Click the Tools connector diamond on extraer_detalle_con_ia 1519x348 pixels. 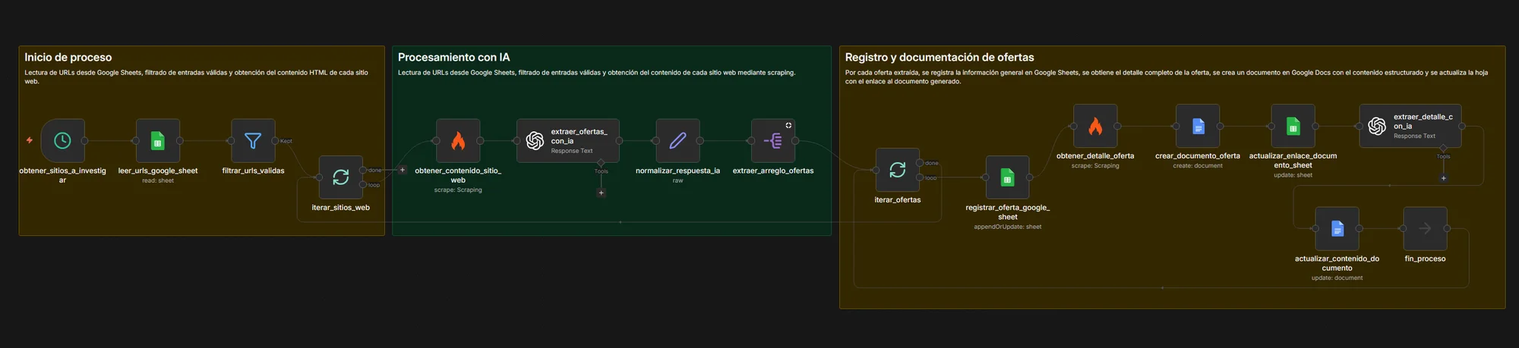(1443, 148)
